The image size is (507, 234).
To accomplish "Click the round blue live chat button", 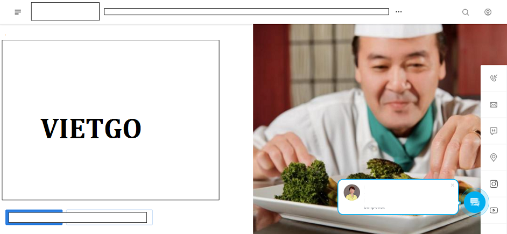I will point(474,202).
